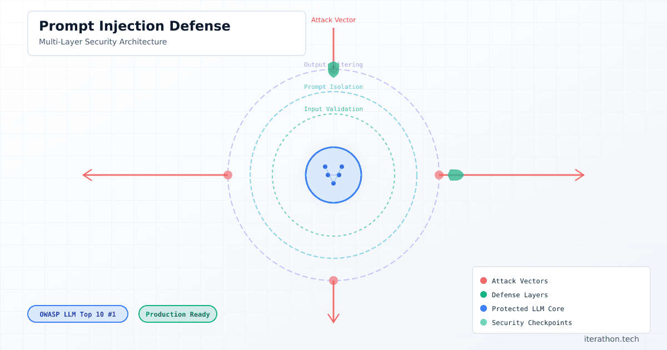667x350 pixels.
Task: Open the iterathon.tech link
Action: pyautogui.click(x=611, y=338)
